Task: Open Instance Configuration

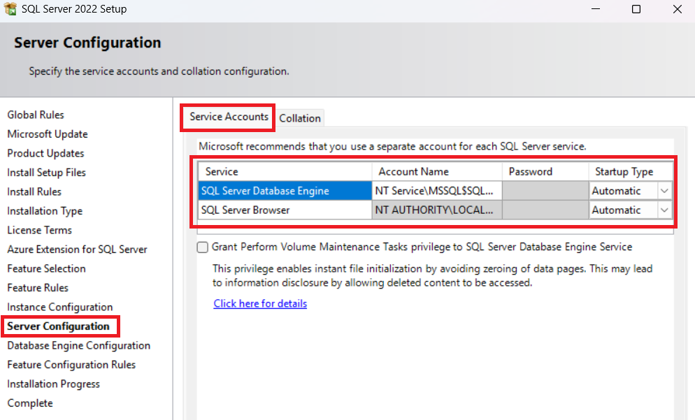Action: (x=59, y=307)
